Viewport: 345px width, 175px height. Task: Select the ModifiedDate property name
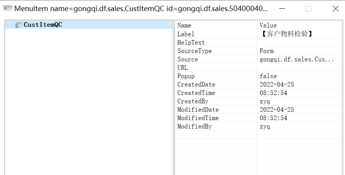198,110
